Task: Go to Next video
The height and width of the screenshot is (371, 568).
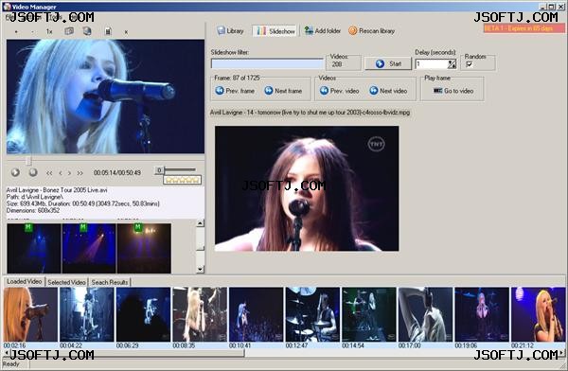Action: (388, 91)
